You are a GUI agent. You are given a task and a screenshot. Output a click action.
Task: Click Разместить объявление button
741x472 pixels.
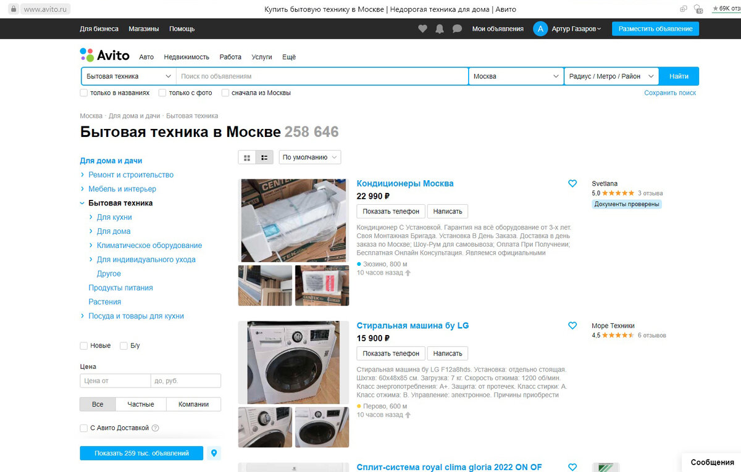(x=655, y=28)
